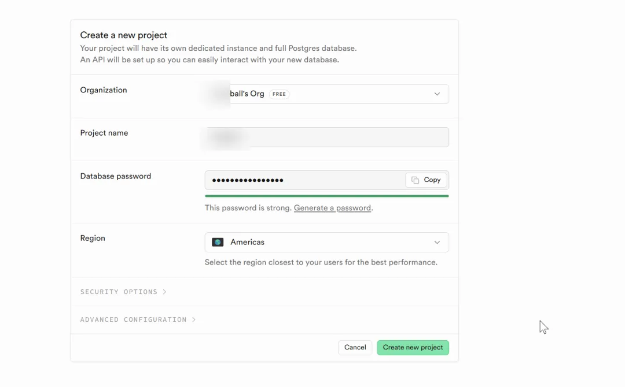Click the FREE plan badge
625x387 pixels.
click(279, 94)
